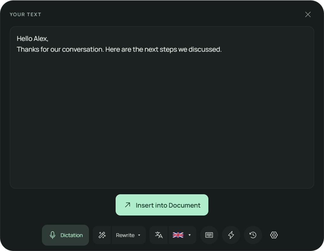
Task: Click the translate icon
Action: [159, 235]
